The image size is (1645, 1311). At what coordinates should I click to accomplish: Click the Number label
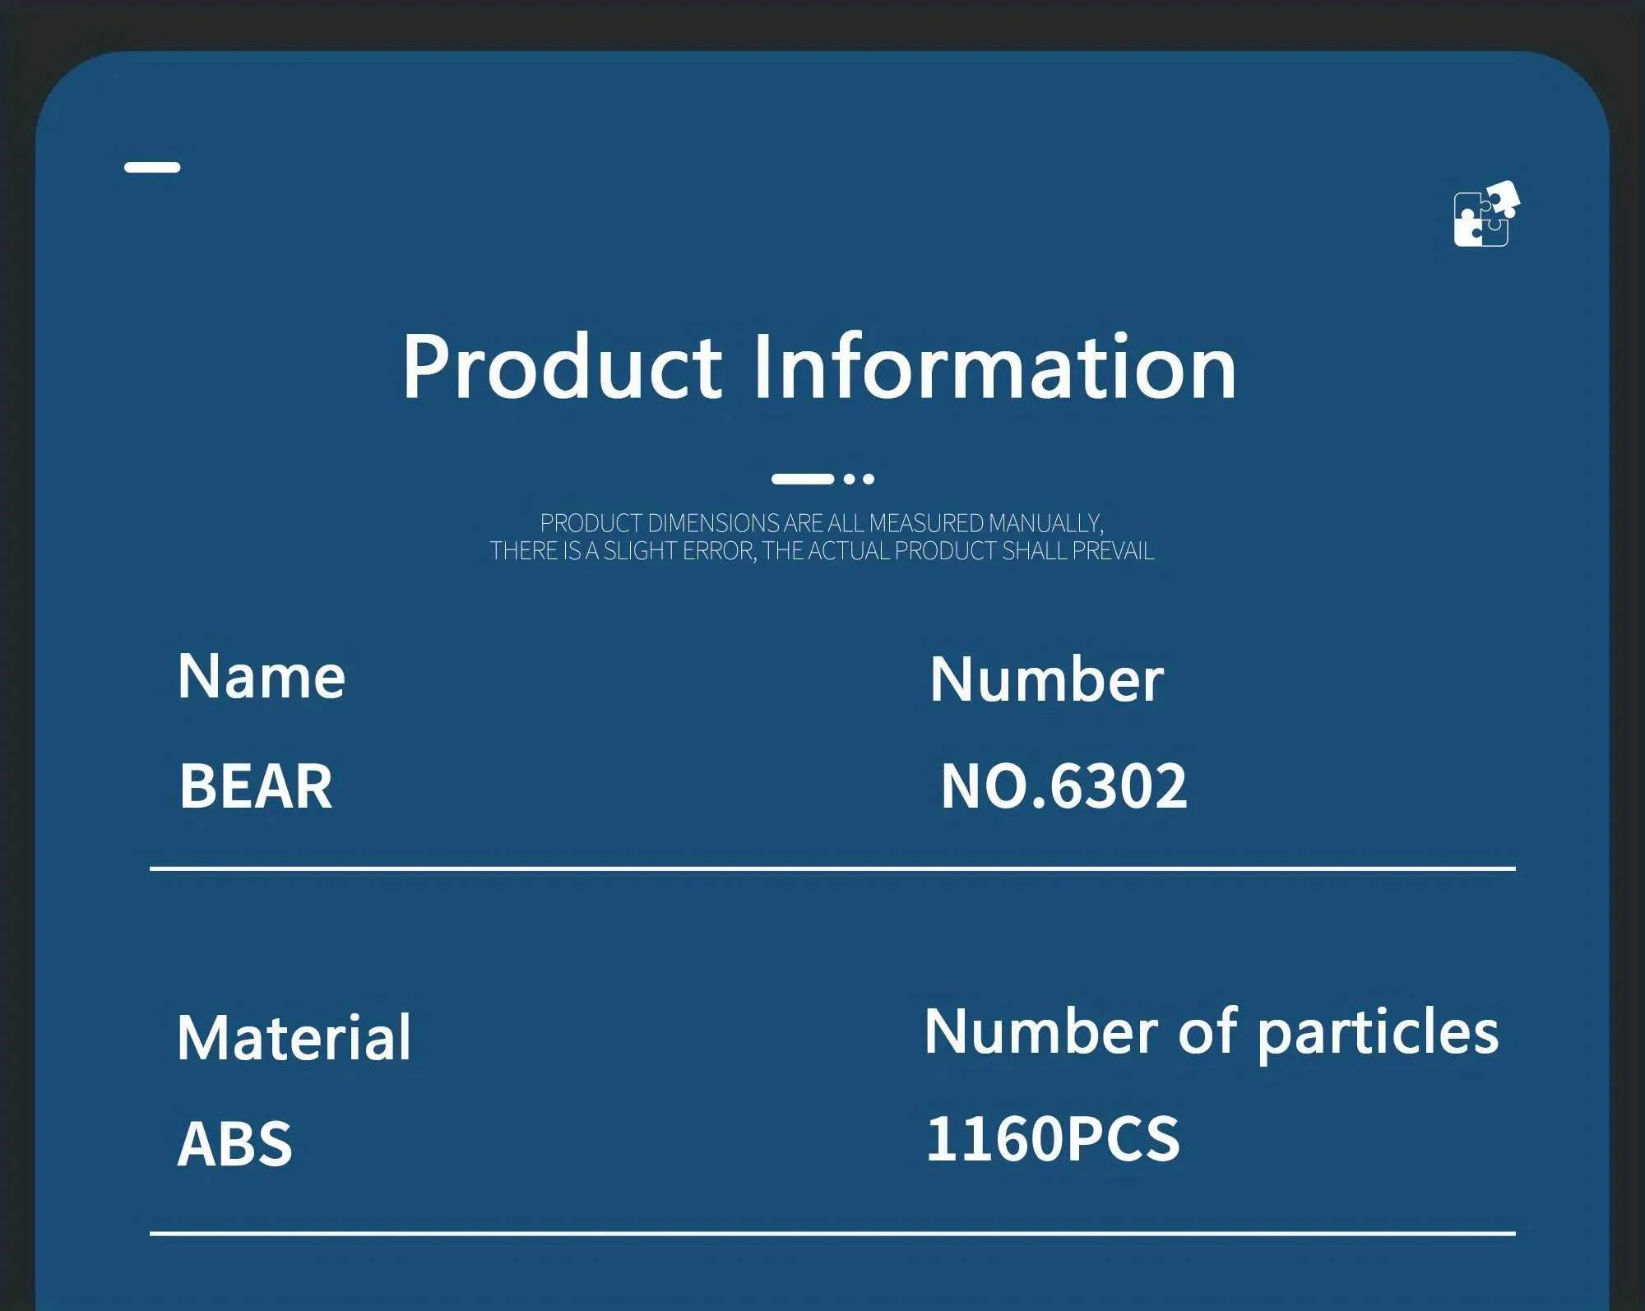[1046, 680]
